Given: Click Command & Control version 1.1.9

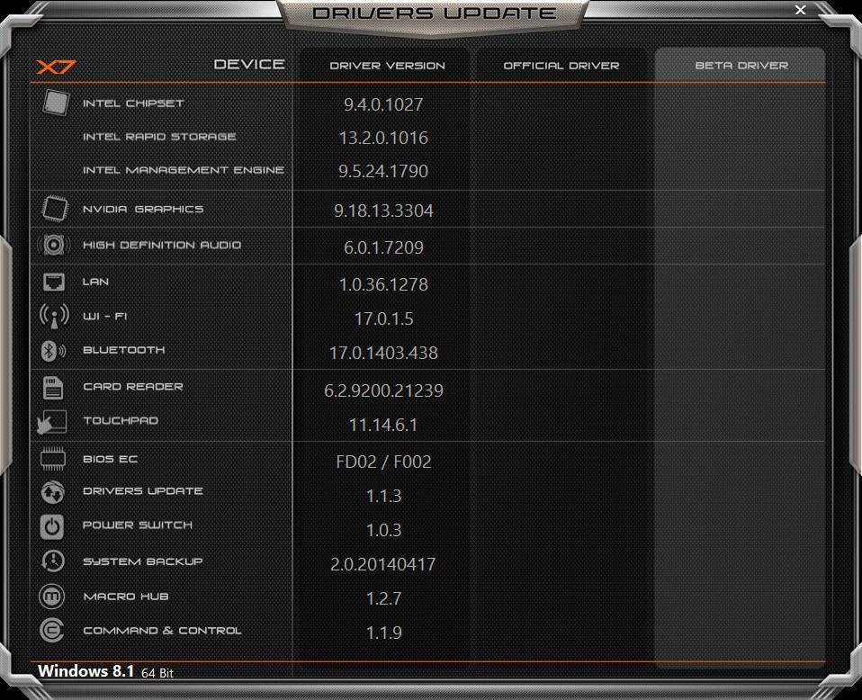Looking at the screenshot, I should click(x=383, y=633).
